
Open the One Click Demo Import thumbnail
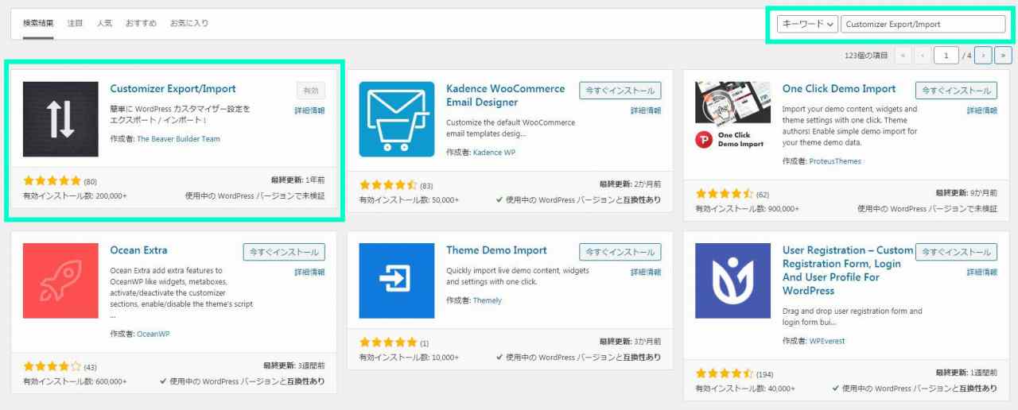(732, 116)
